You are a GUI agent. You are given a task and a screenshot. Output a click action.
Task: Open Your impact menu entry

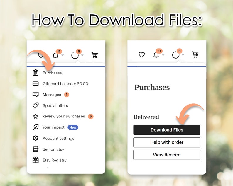click(x=53, y=127)
